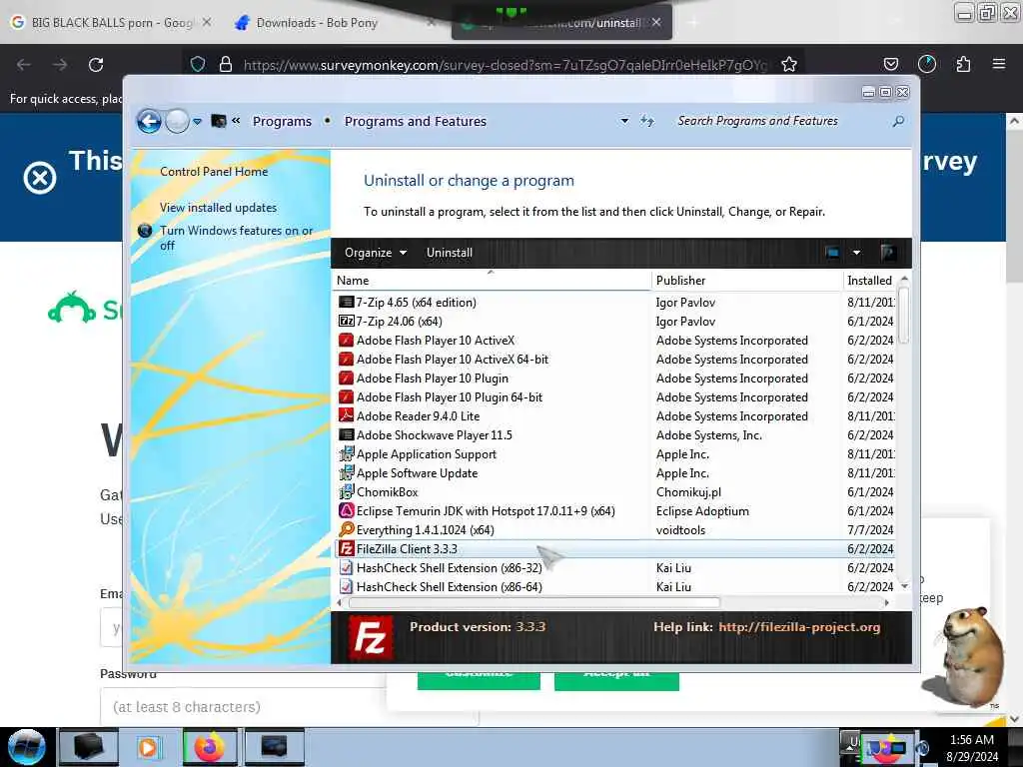Viewport: 1023px width, 767px height.
Task: Select Adobe Flash Player 10 ActiveX 64-bit icon
Action: 346,360
